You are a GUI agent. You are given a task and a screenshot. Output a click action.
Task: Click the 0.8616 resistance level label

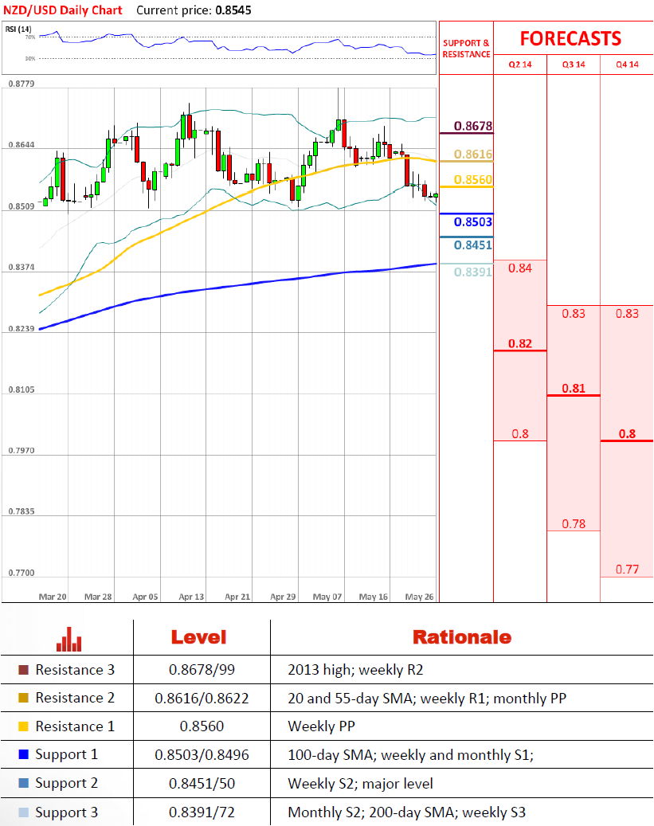point(473,154)
